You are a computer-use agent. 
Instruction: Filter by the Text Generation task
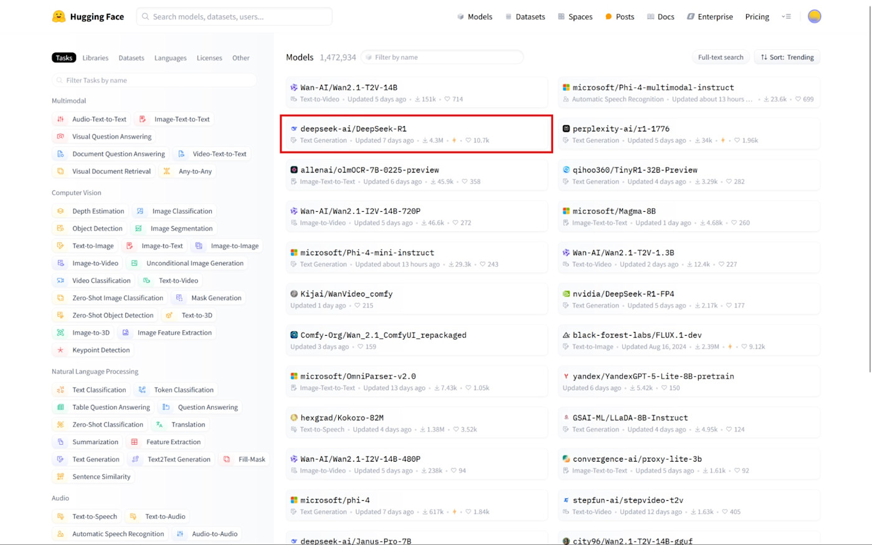pos(87,460)
